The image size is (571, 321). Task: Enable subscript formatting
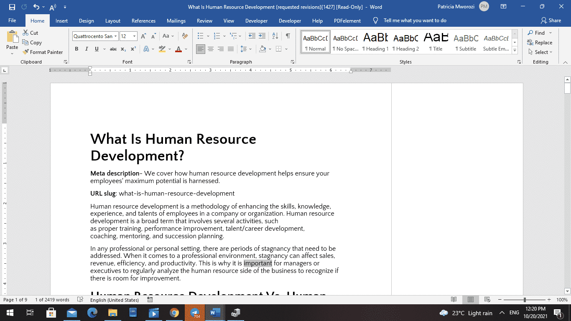point(124,49)
